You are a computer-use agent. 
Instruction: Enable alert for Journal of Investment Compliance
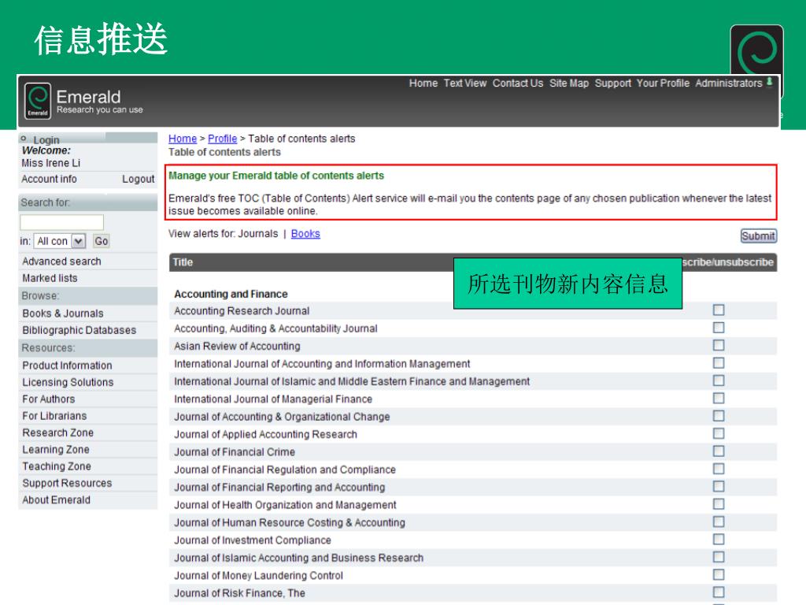pos(719,539)
